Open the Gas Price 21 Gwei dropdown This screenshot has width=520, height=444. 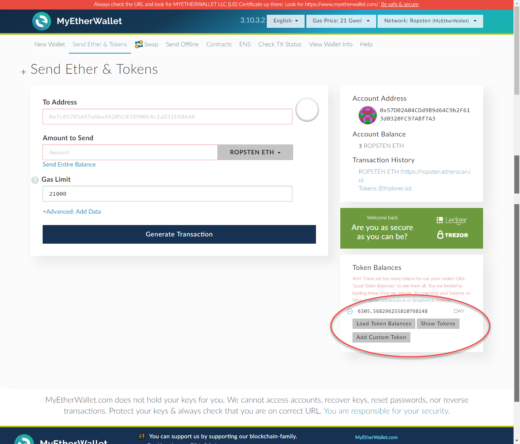click(341, 21)
